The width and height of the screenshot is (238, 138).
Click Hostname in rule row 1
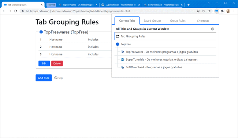pos(56,40)
